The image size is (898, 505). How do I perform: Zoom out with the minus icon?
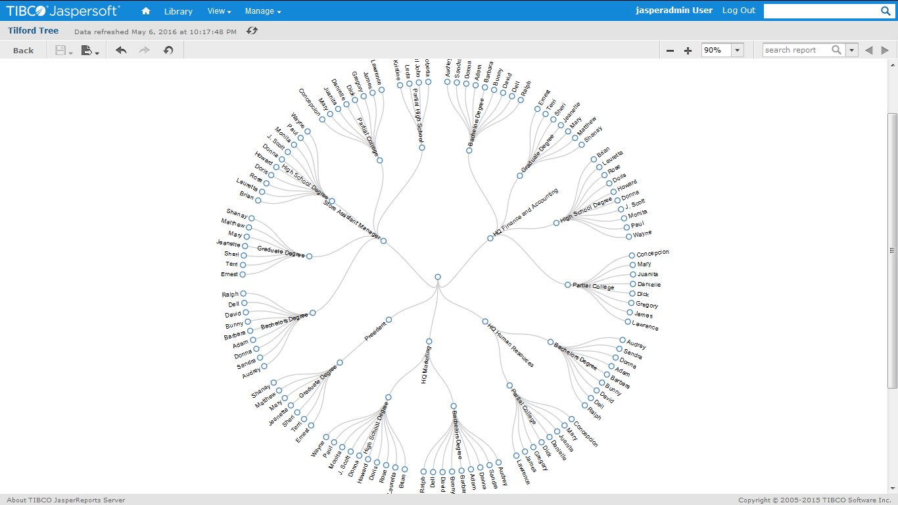click(x=670, y=49)
